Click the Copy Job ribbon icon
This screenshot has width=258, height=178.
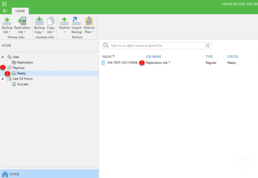[x=51, y=21]
